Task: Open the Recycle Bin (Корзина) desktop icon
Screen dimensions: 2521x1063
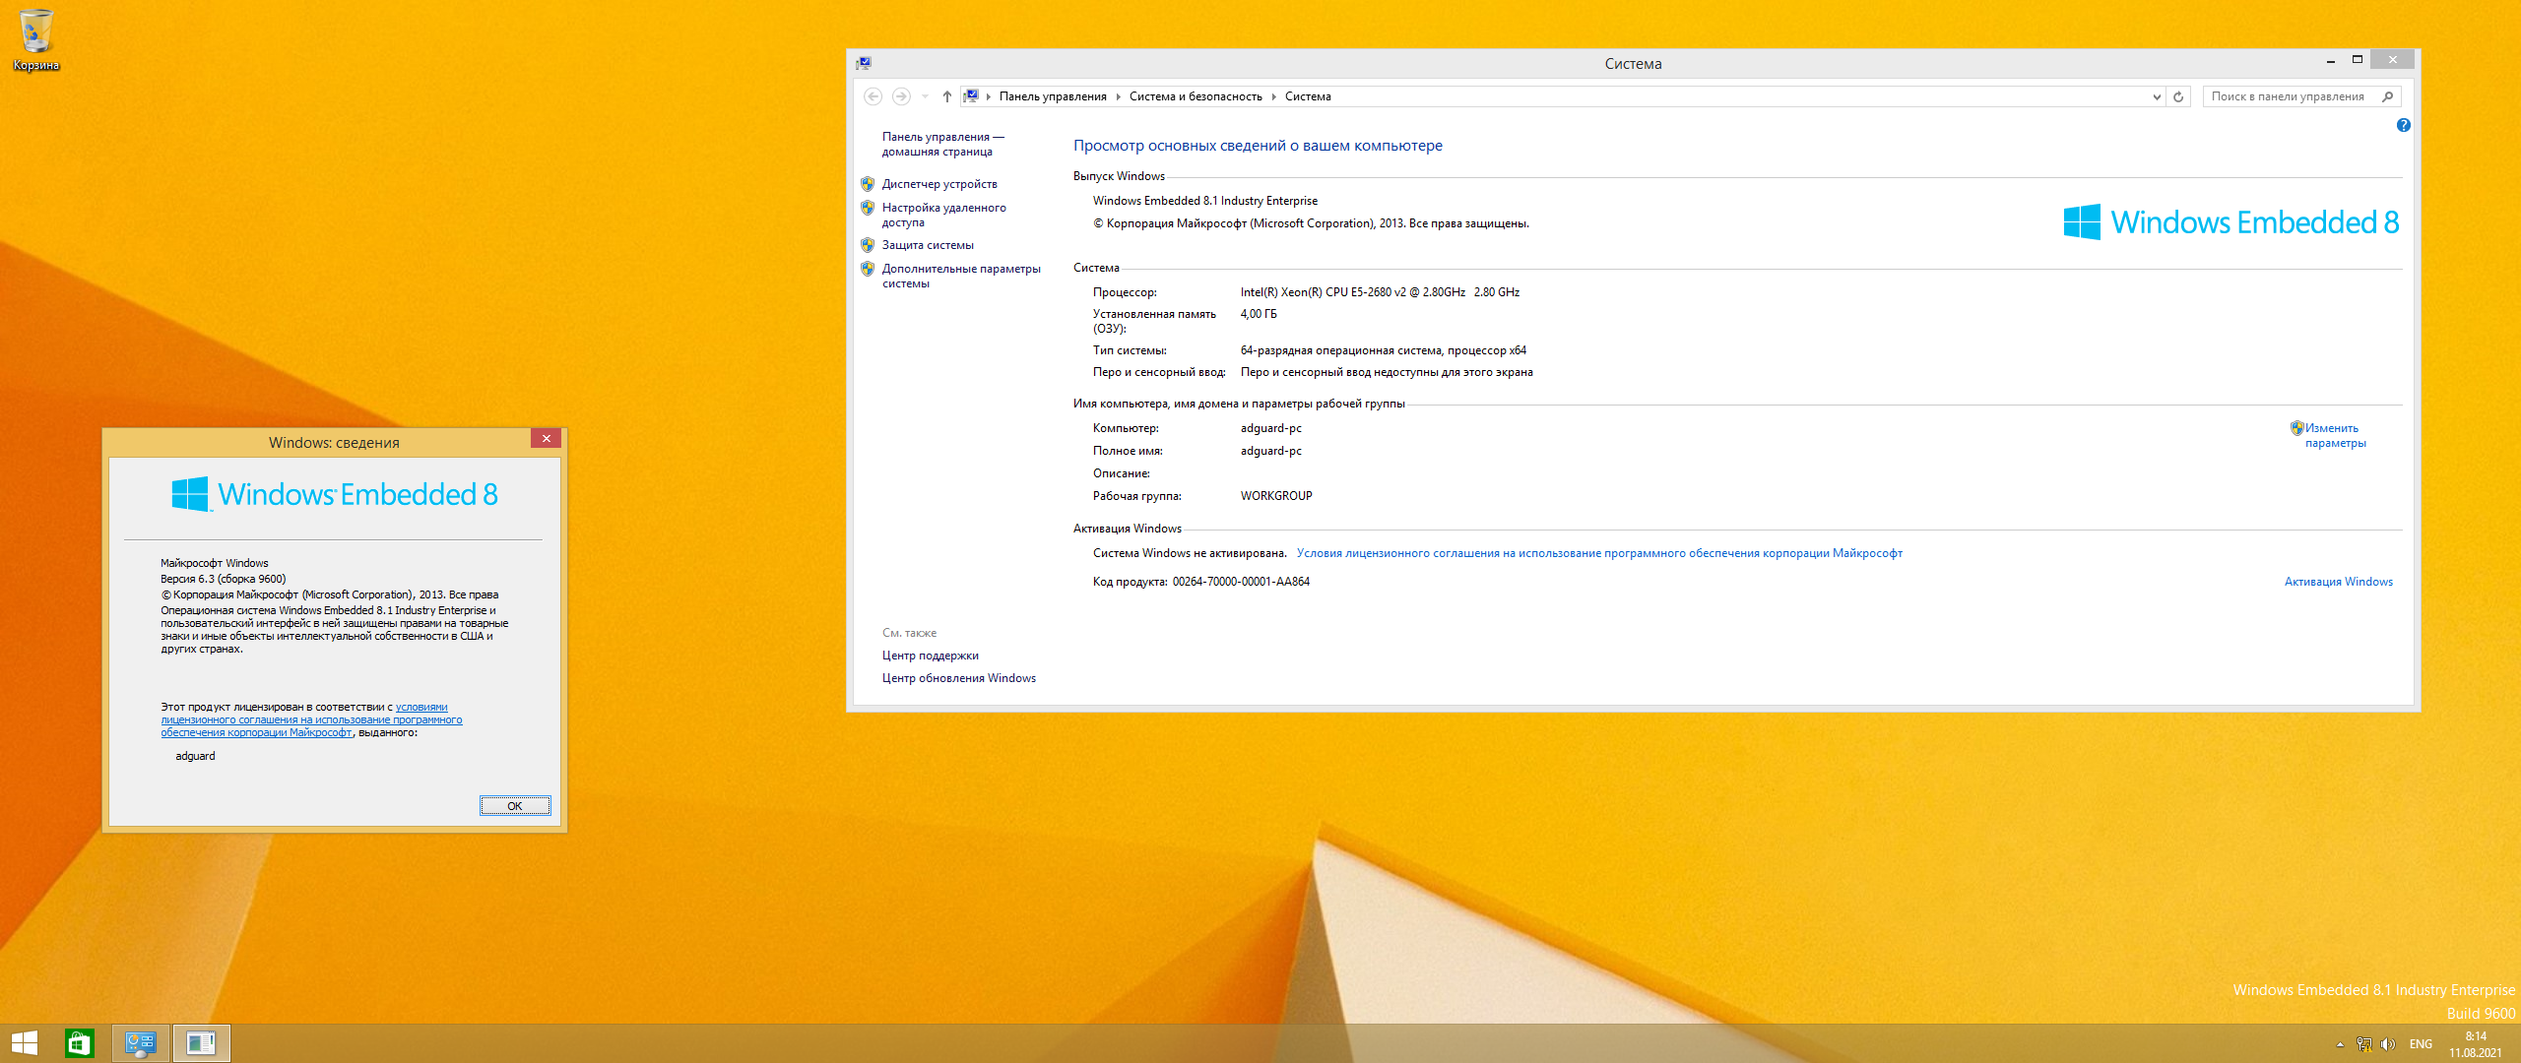Action: click(x=35, y=39)
